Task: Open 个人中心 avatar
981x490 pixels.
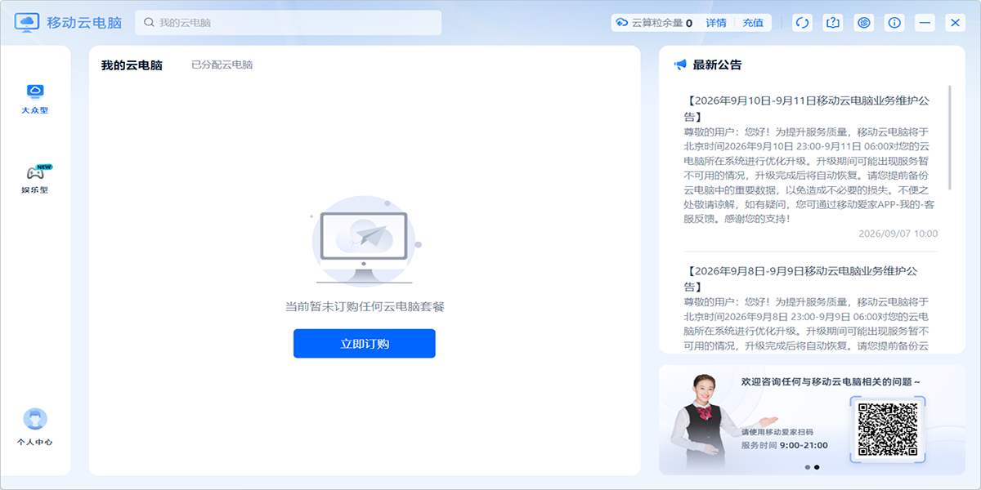Action: point(35,419)
